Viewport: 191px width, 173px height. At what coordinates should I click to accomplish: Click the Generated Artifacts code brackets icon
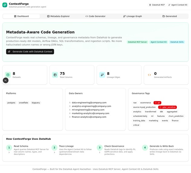[x=149, y=75]
